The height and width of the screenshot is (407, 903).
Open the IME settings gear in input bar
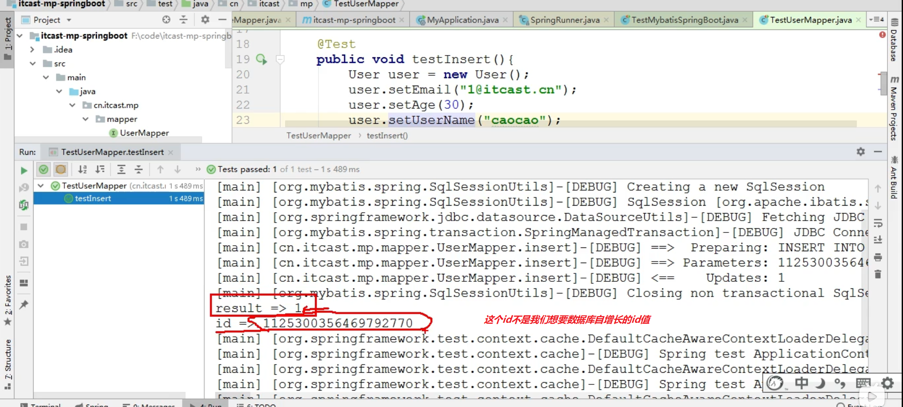click(887, 383)
